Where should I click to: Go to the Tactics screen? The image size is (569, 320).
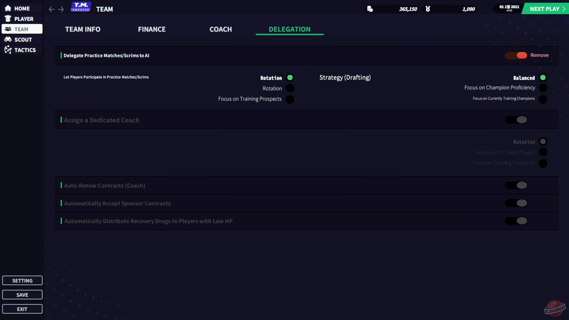coord(22,50)
